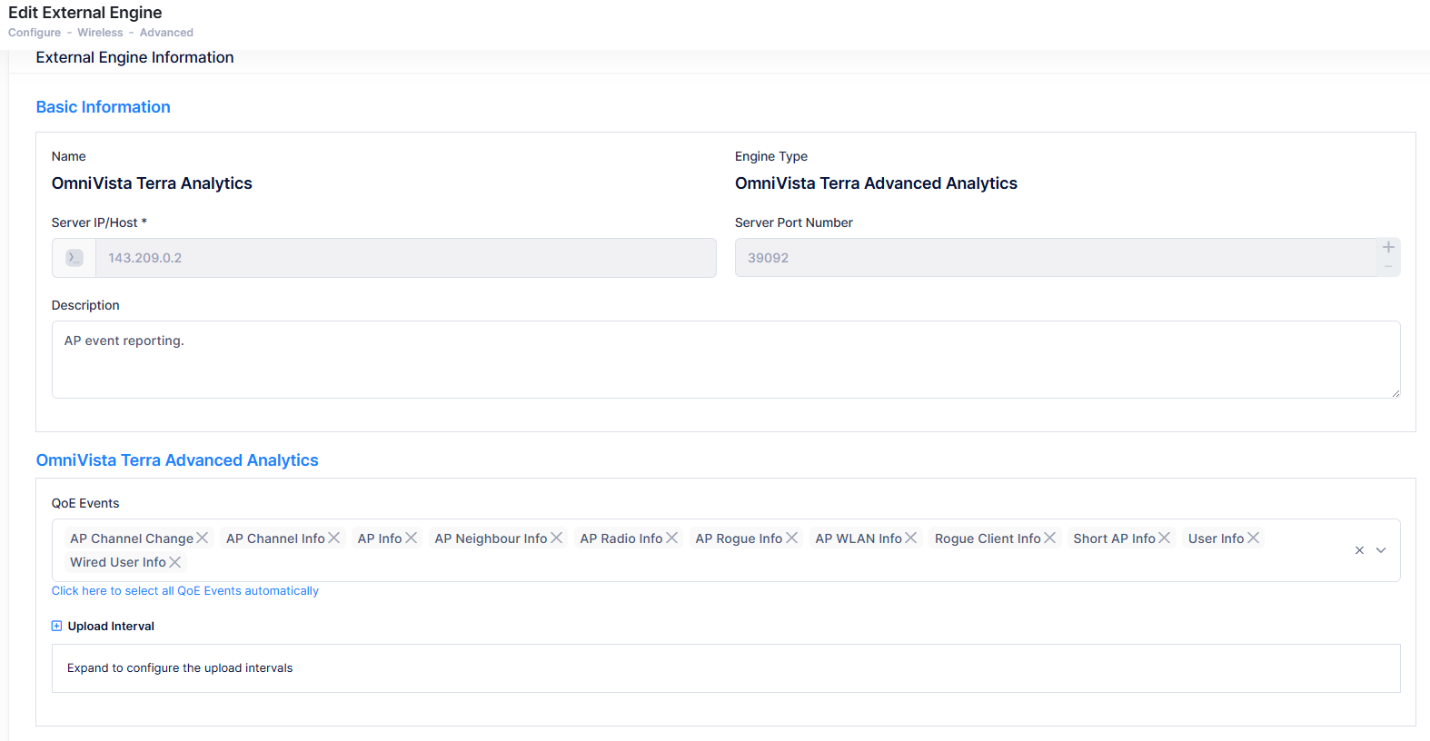Expand the Upload Interval section
The height and width of the screenshot is (741, 1430).
57,626
